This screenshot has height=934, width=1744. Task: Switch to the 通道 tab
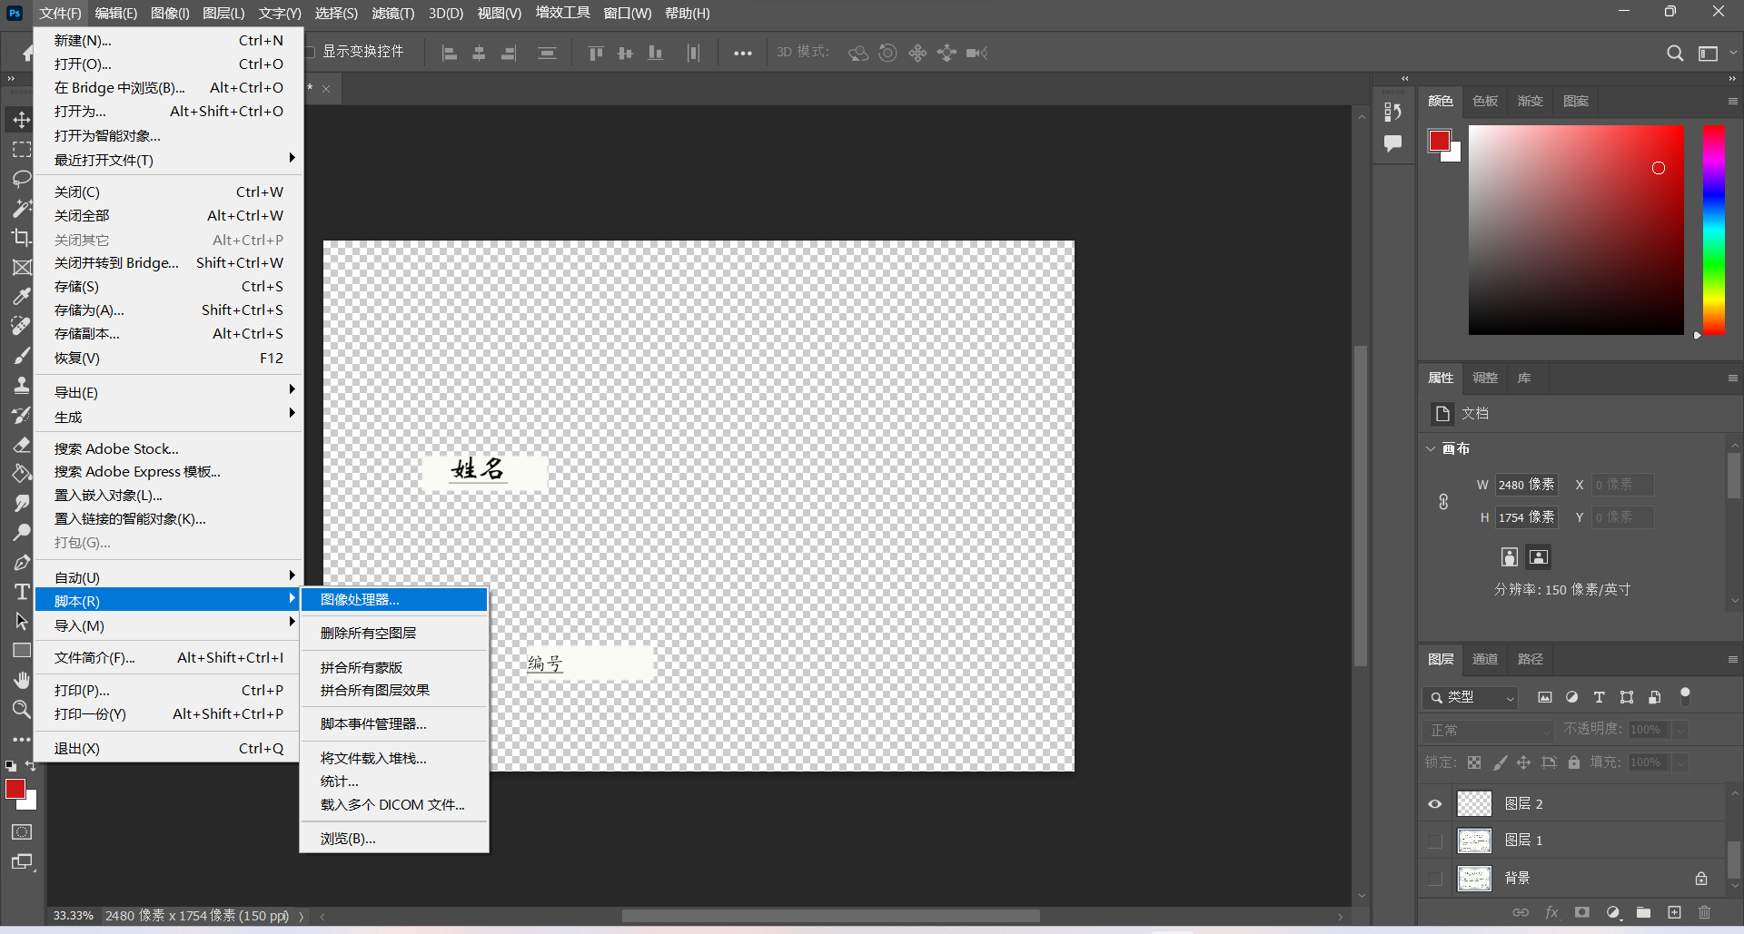[x=1485, y=659]
